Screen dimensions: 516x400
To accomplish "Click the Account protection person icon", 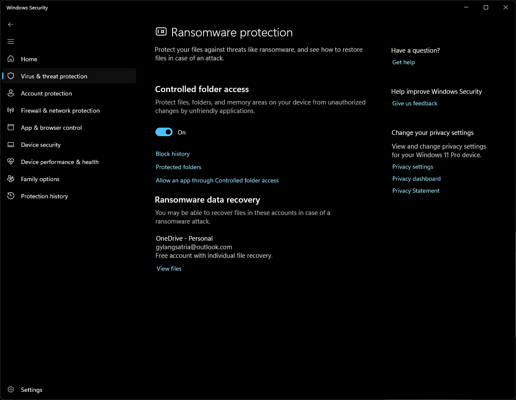I will tap(11, 93).
